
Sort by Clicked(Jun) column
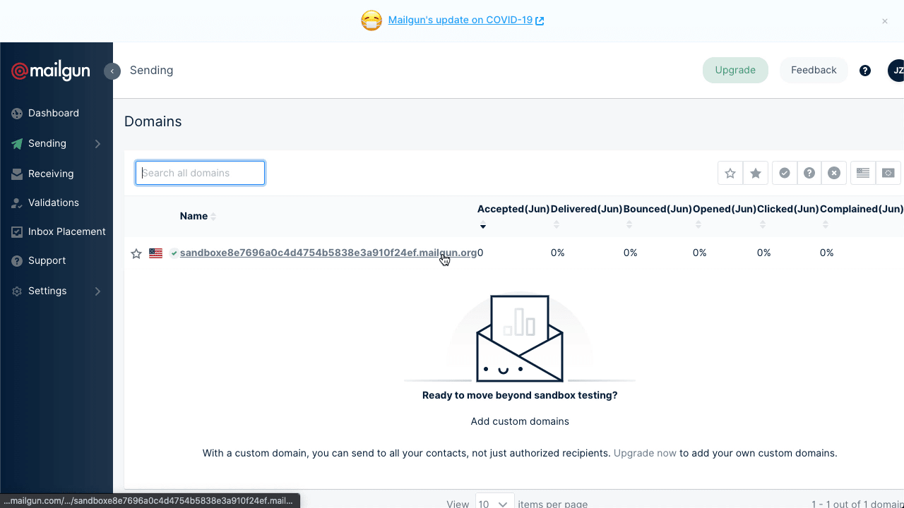pos(788,216)
